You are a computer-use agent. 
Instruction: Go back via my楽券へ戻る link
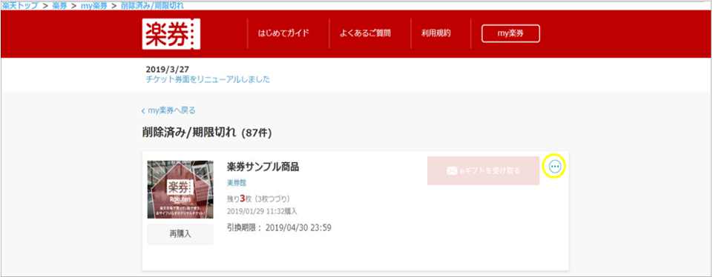[x=168, y=110]
